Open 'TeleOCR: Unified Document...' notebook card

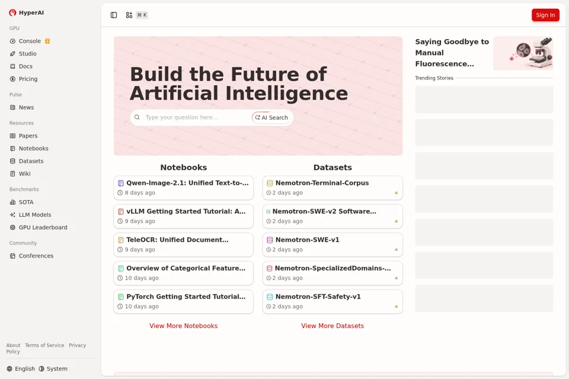click(183, 245)
